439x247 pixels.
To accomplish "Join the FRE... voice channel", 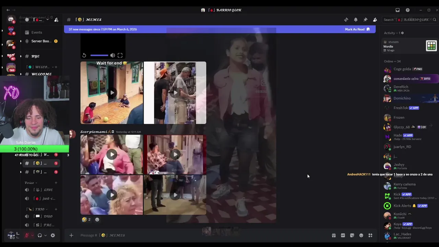I will [39, 225].
